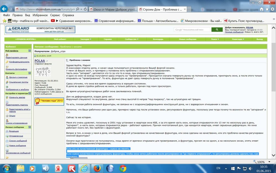Collapse the Мой профиль sidebar section

[x=30, y=51]
